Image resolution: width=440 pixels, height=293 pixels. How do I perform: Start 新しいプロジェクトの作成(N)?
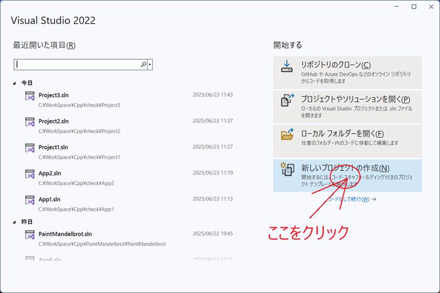pyautogui.click(x=347, y=176)
